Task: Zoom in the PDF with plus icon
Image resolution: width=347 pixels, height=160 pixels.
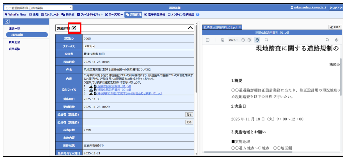Action: [x=249, y=40]
